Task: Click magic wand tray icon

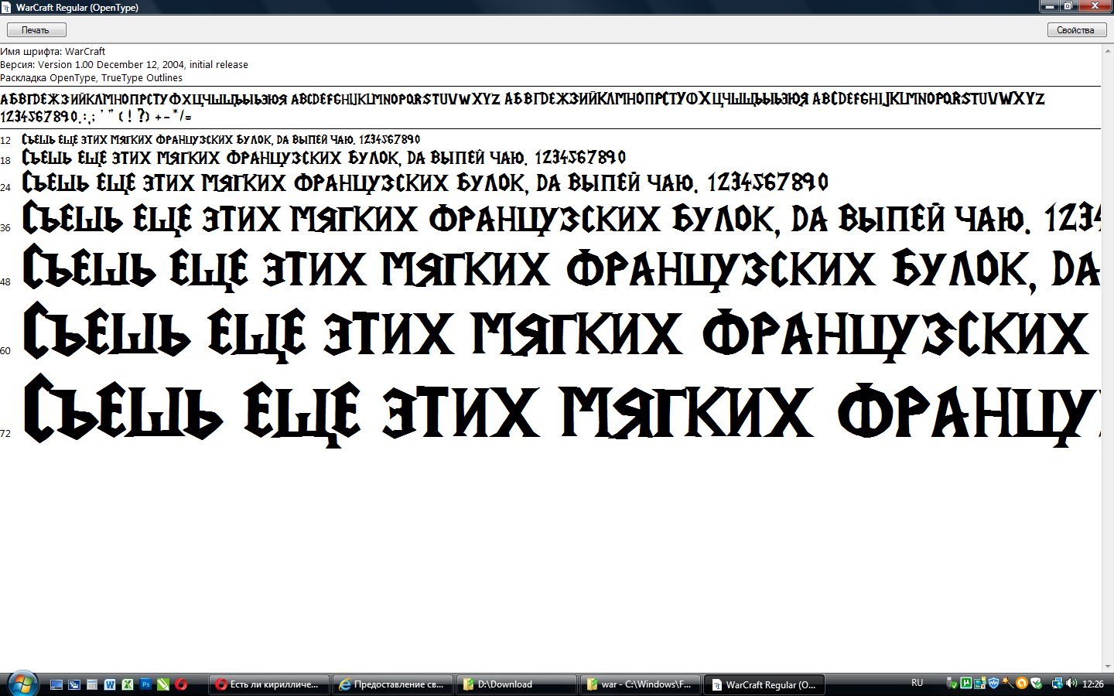Action: coord(1008,683)
